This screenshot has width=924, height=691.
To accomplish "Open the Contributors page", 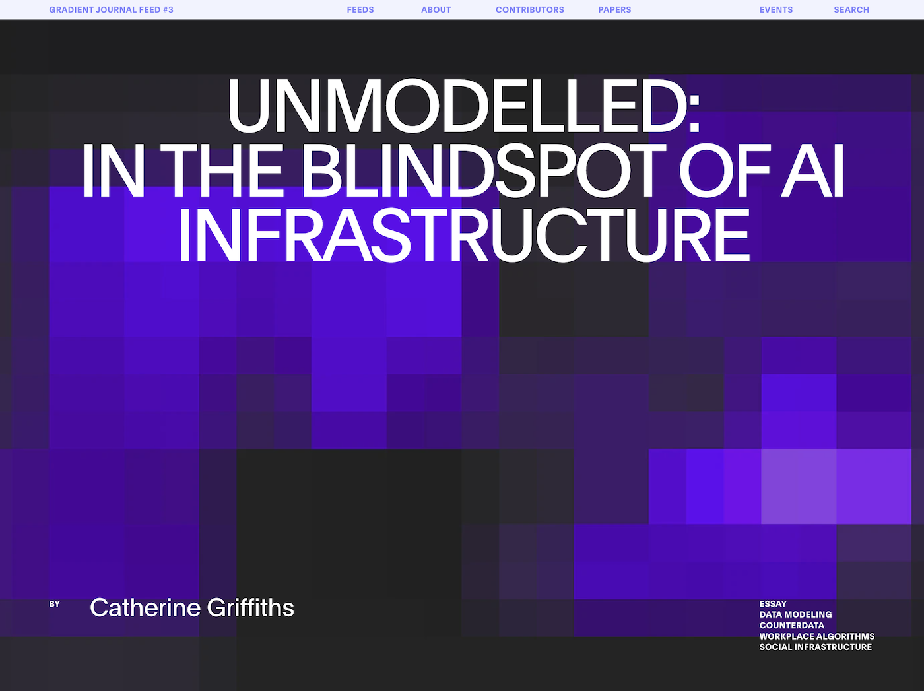I will tap(530, 10).
